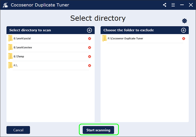The height and width of the screenshot is (137, 196).
Task: Add a directory to scan with plus icon
Action: pos(89,30)
